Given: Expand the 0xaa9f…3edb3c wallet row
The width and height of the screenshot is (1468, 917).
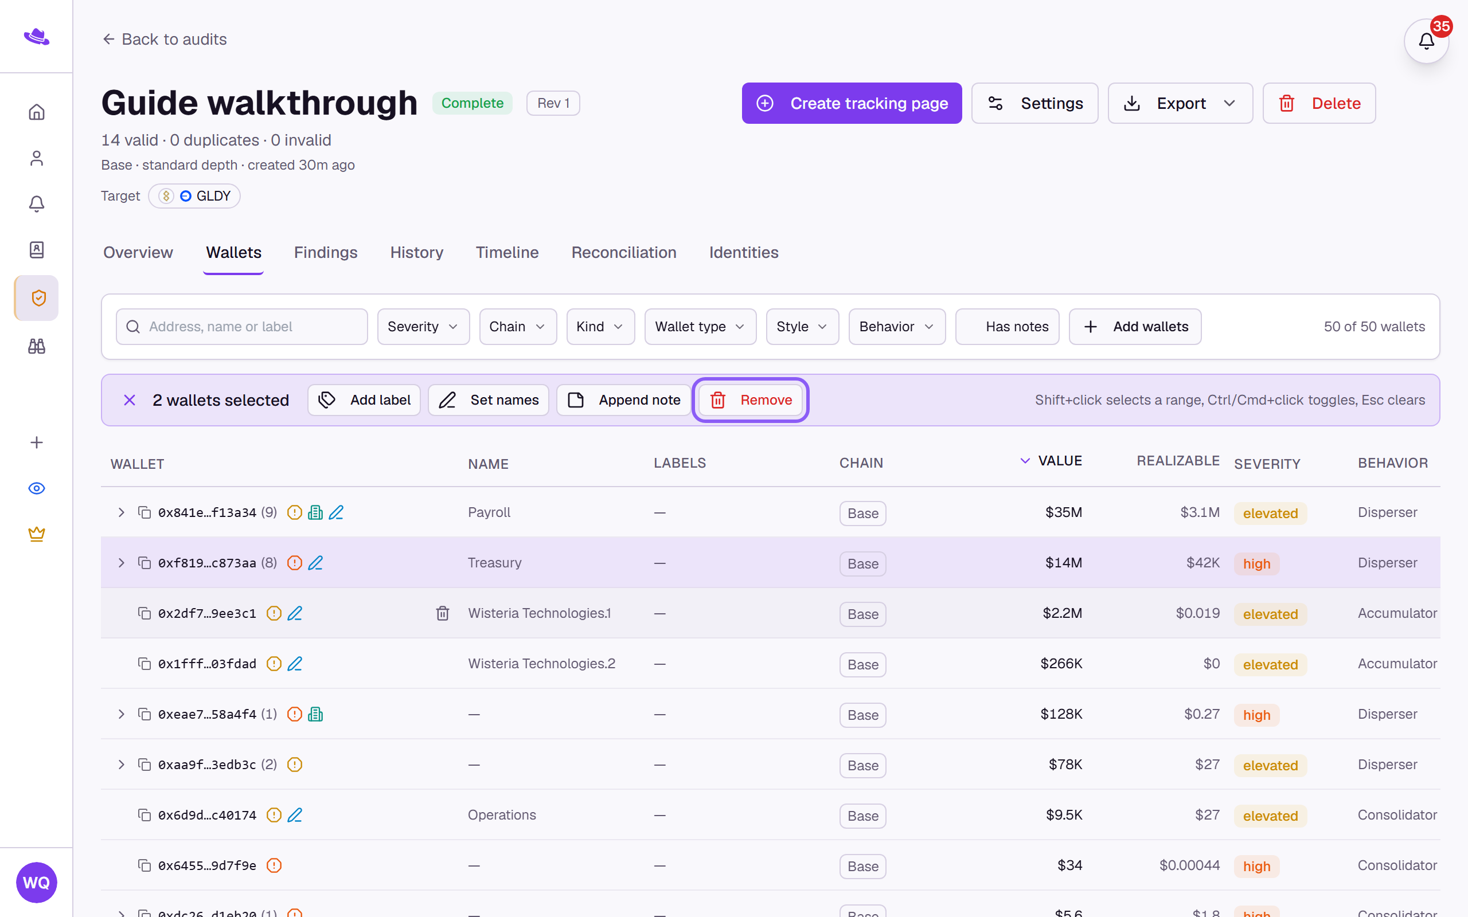Looking at the screenshot, I should (122, 765).
